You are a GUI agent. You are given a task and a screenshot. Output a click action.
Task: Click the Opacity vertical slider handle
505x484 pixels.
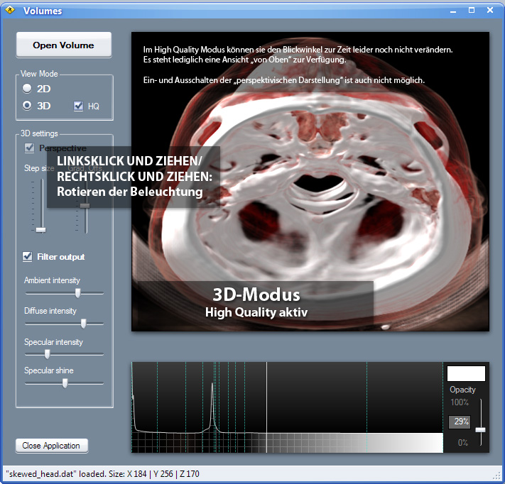pyautogui.click(x=481, y=430)
